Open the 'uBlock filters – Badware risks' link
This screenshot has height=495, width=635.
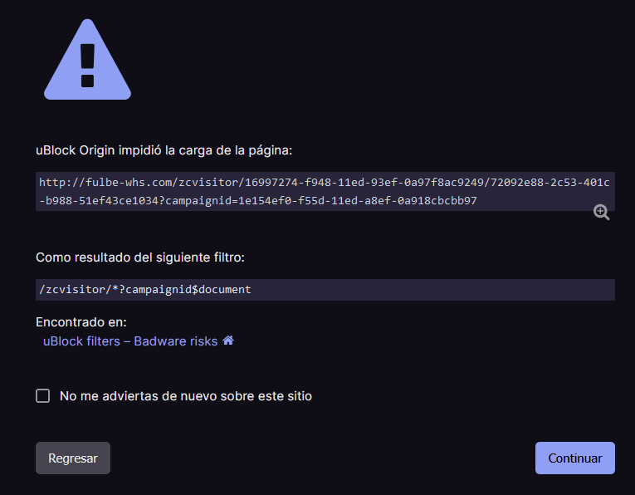(x=130, y=341)
